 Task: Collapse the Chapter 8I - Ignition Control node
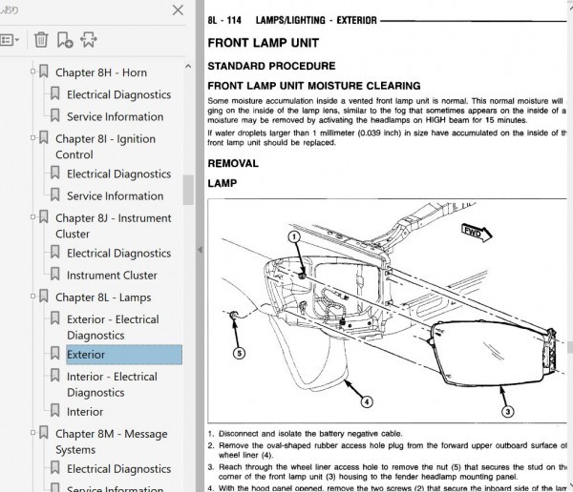(x=32, y=137)
